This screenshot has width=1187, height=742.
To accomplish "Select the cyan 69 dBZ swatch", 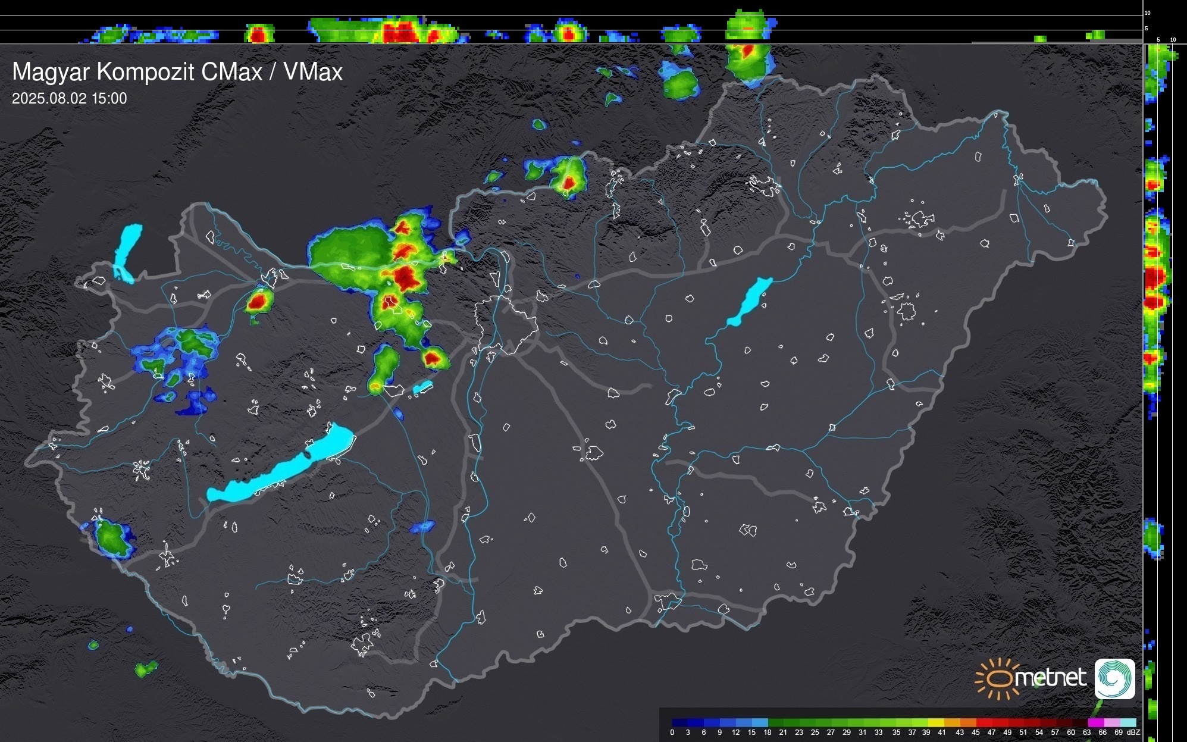I will click(1128, 722).
